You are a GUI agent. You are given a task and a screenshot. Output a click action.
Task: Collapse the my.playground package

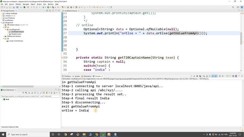5,29
